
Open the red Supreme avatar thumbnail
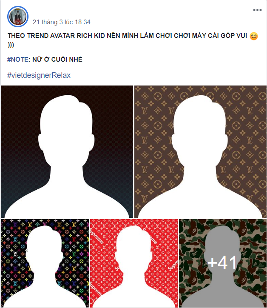click(x=134, y=263)
